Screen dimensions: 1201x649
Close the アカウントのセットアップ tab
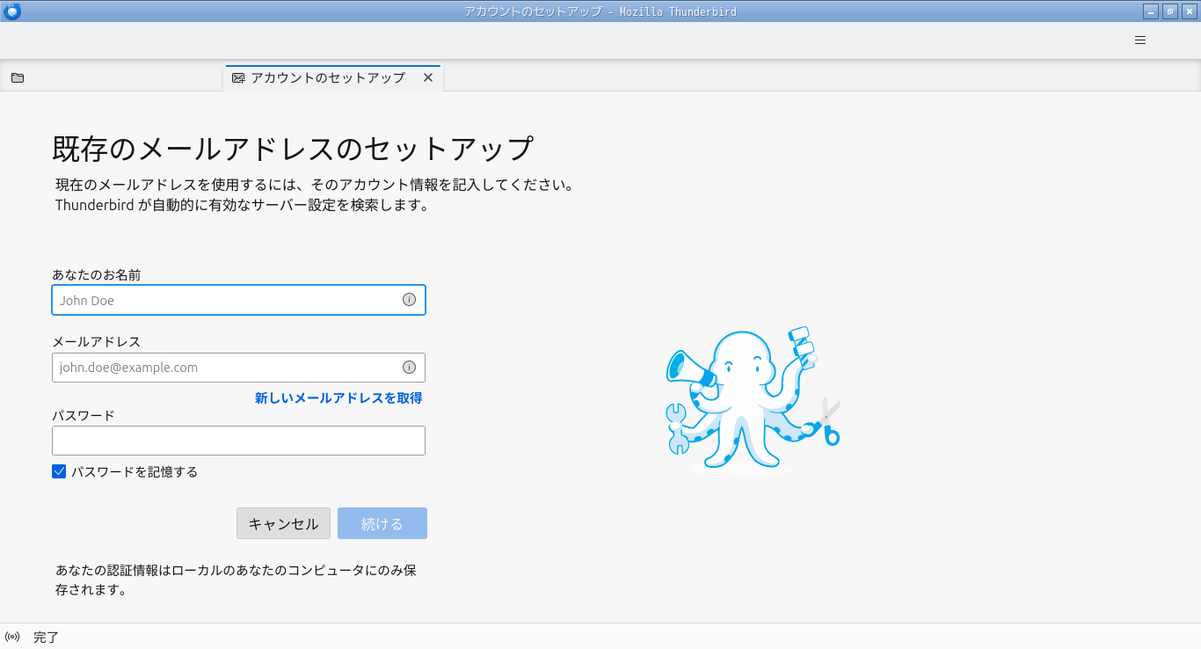[428, 77]
